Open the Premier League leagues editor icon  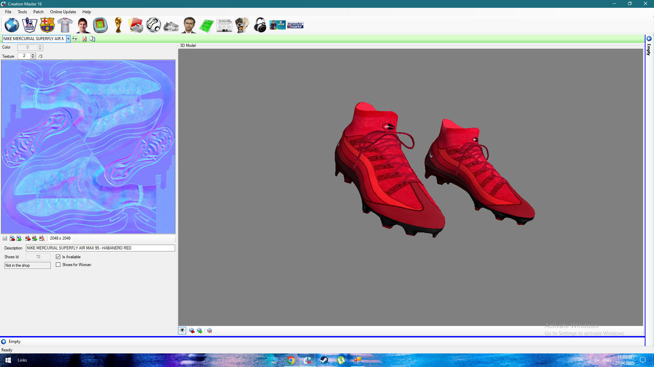click(x=30, y=25)
